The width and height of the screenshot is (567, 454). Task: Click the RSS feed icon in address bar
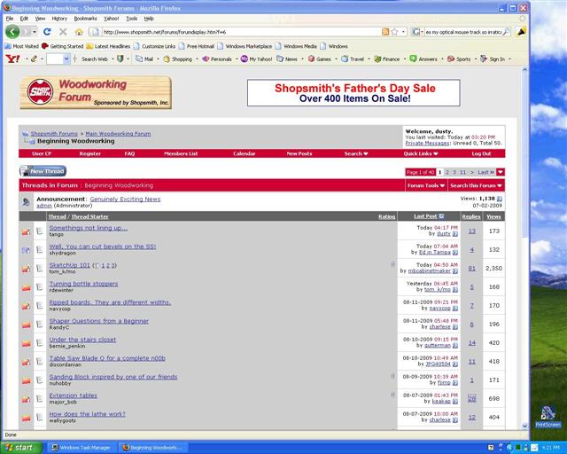[385, 32]
